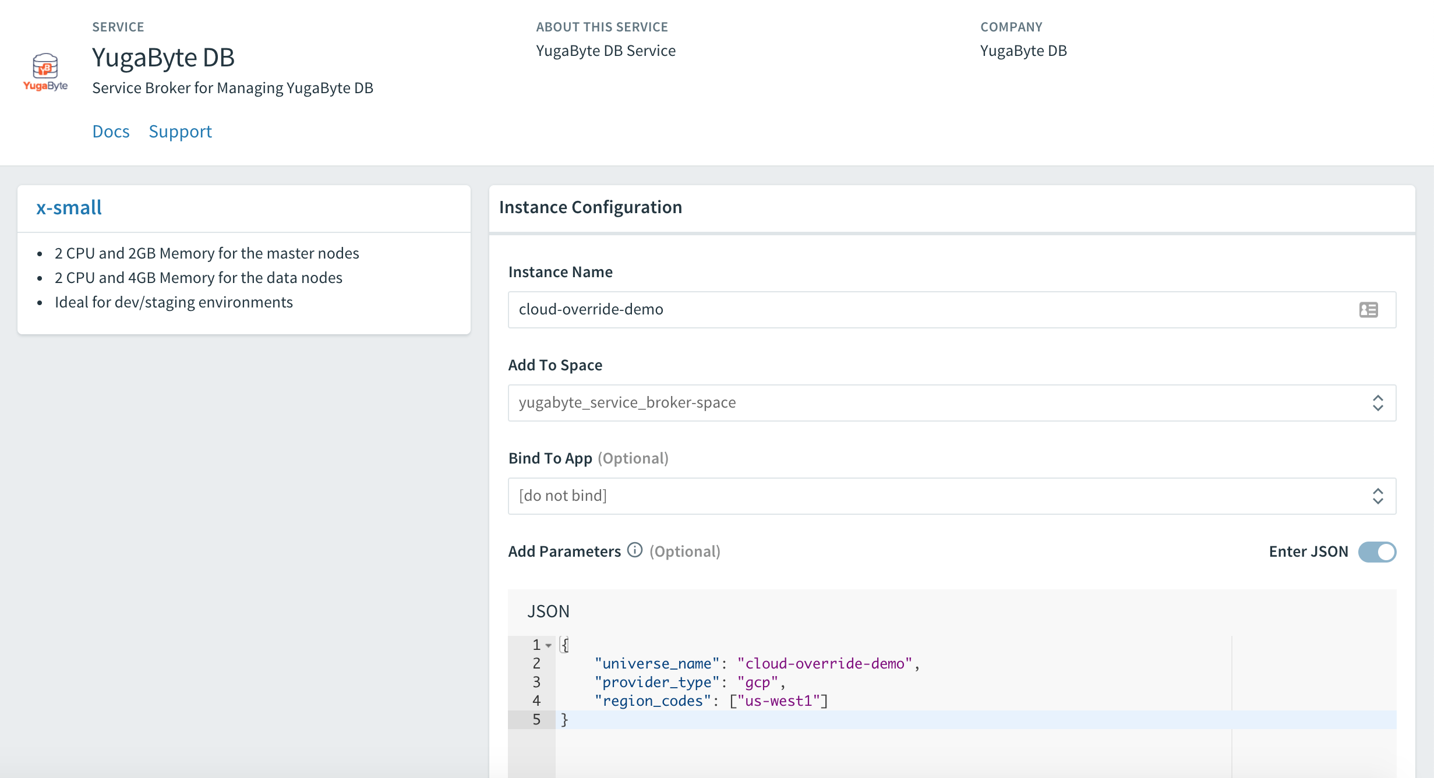The width and height of the screenshot is (1434, 778).
Task: Open the Support link
Action: point(181,132)
